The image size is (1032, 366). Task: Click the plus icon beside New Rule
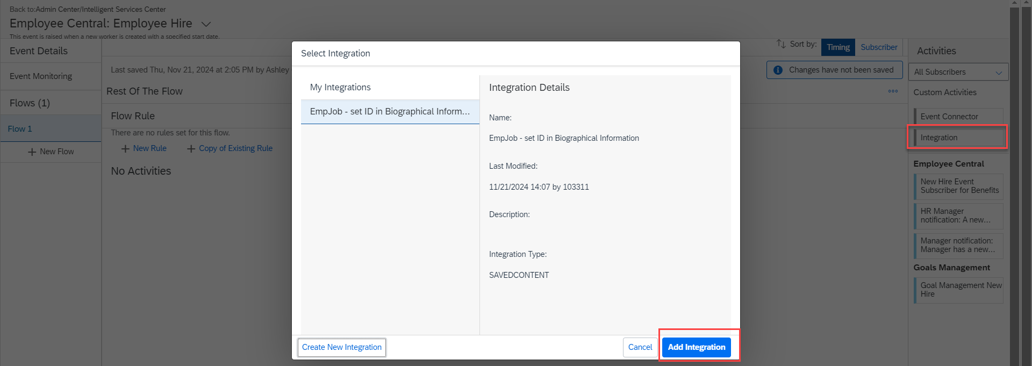click(125, 149)
